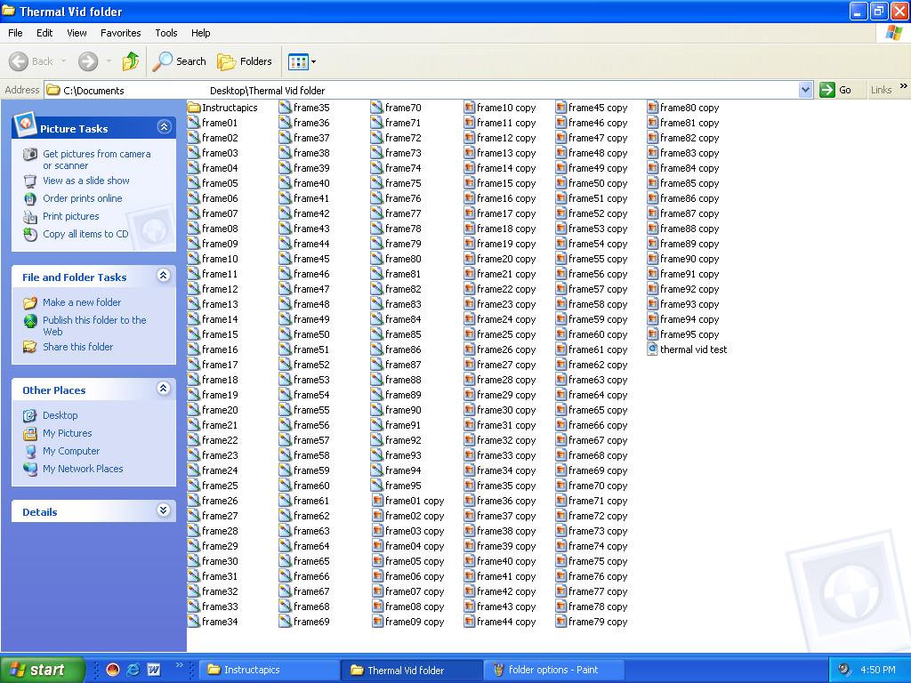Open My Computer in Other Places
The width and height of the screenshot is (911, 683).
click(71, 451)
